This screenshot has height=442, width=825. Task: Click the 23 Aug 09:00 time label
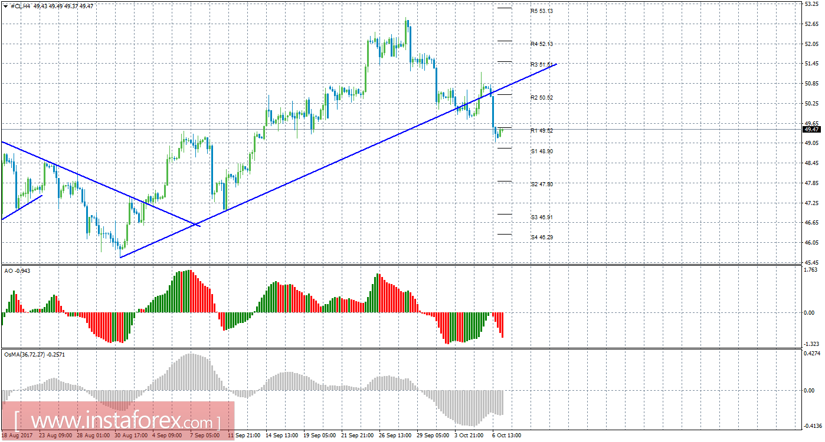point(57,436)
